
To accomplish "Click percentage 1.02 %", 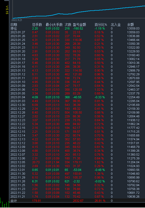I will [x=99, y=90].
